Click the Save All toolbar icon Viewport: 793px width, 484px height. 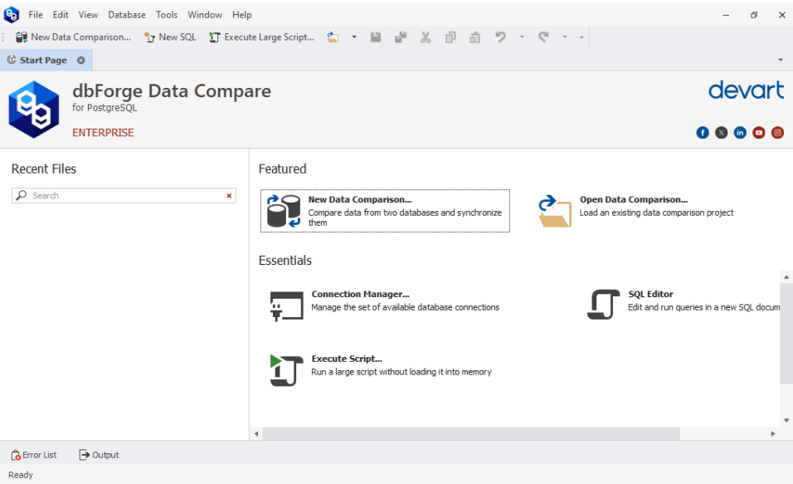pyautogui.click(x=401, y=37)
